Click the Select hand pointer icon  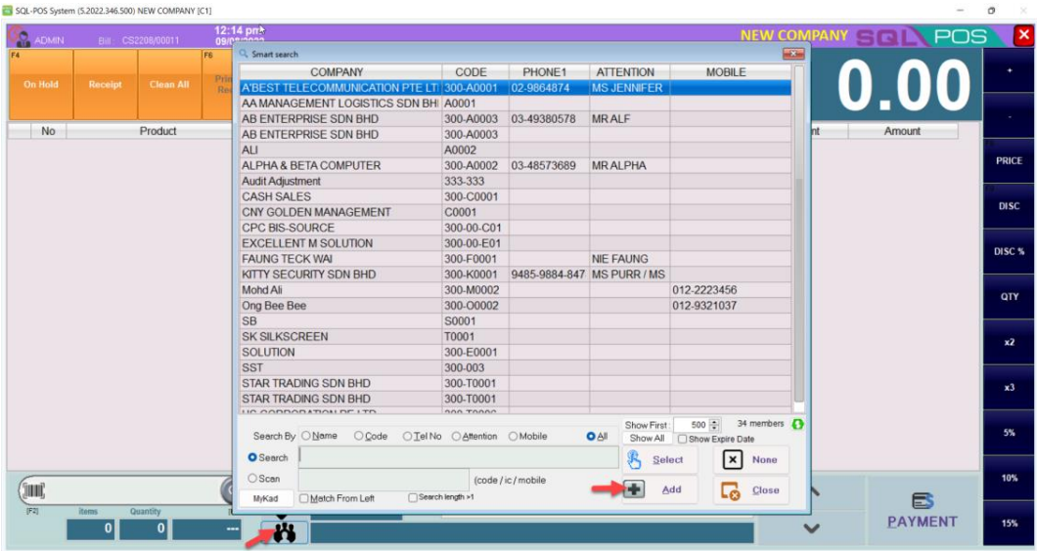click(634, 459)
